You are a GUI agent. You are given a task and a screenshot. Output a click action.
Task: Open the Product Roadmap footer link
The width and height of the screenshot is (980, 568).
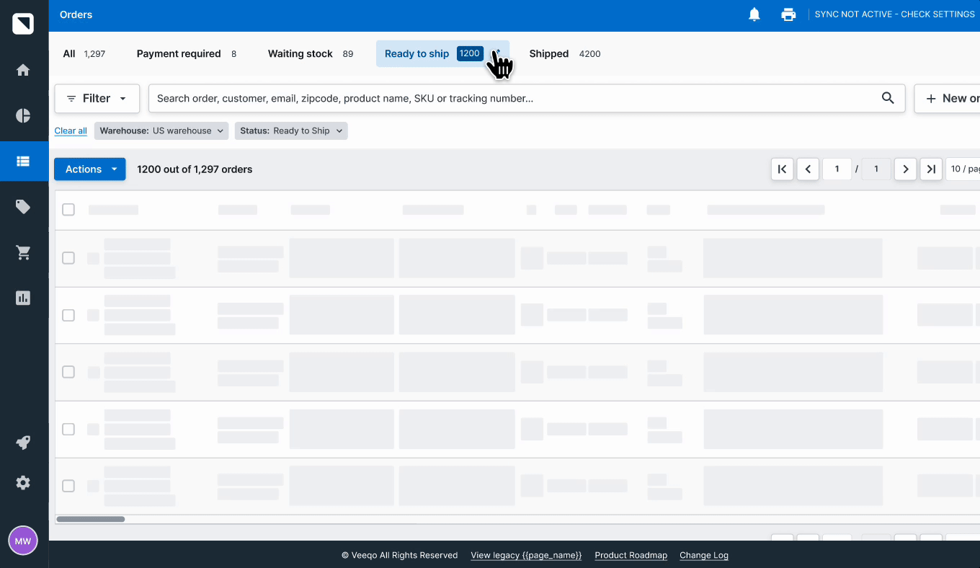[631, 556]
